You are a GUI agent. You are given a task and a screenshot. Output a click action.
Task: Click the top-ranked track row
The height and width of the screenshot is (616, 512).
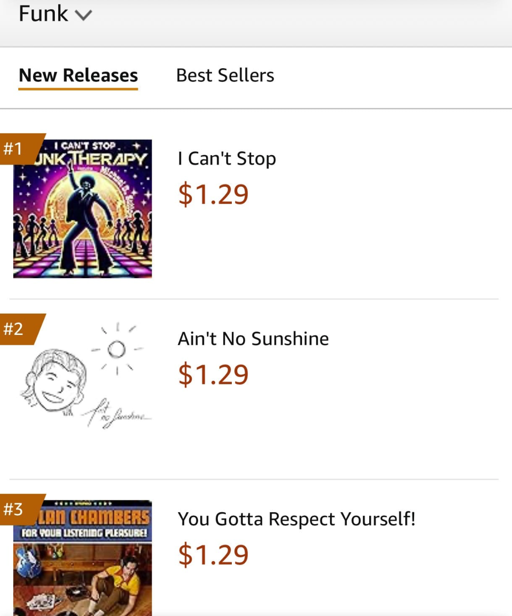coord(247,207)
